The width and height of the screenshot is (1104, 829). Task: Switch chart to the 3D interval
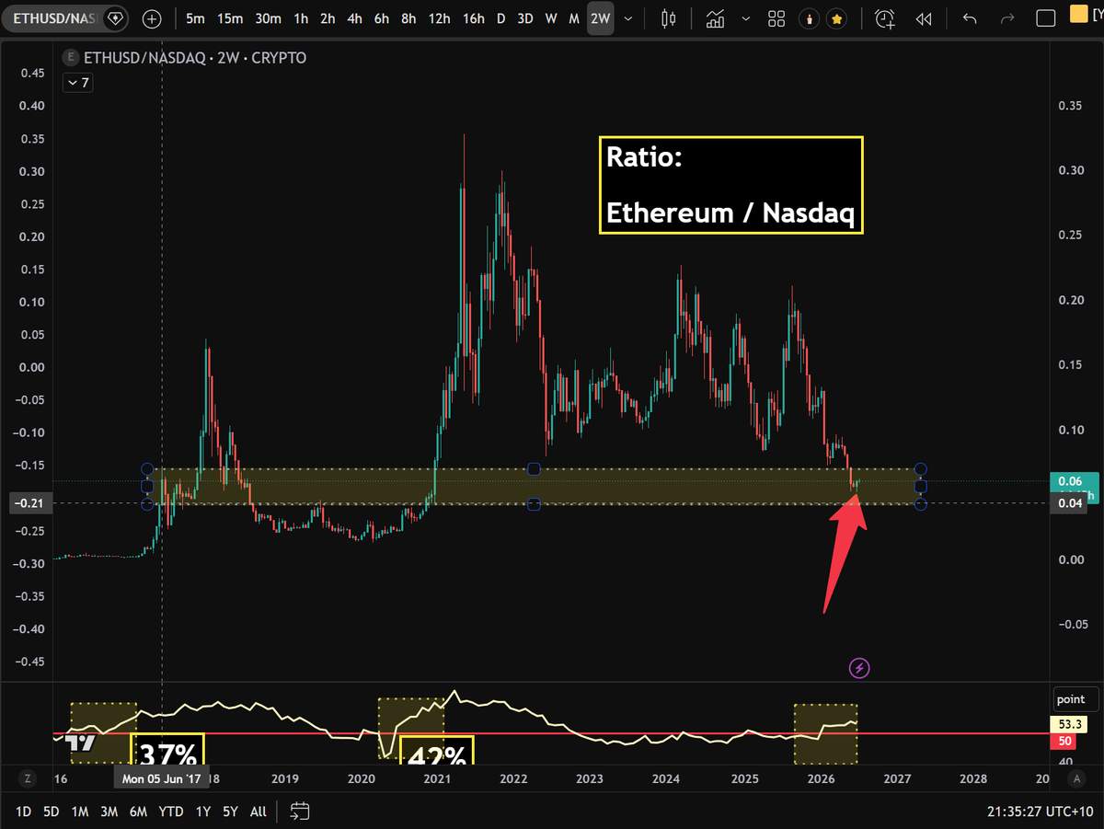(525, 18)
